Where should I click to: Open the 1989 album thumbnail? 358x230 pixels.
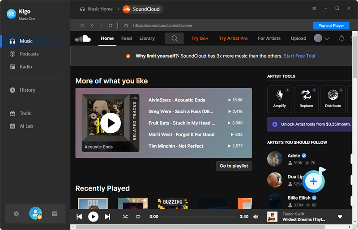[93, 203]
